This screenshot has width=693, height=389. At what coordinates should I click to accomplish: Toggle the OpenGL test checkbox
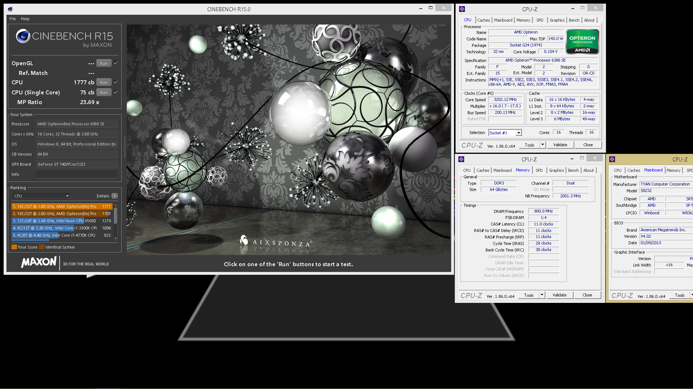click(116, 63)
